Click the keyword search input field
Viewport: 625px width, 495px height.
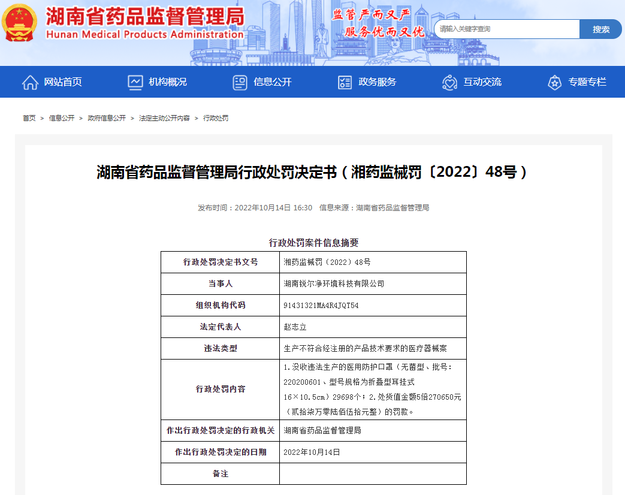pyautogui.click(x=506, y=29)
